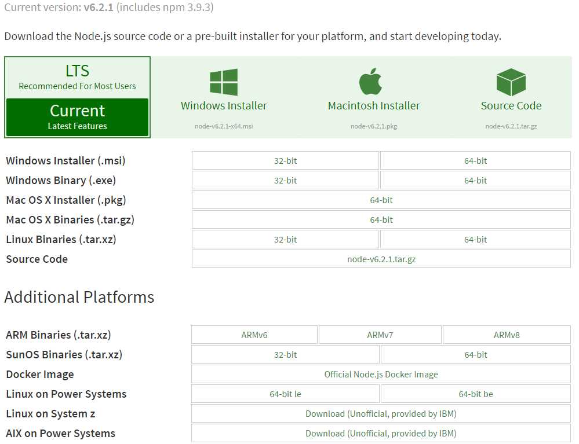Click the Download the Node.js source code sentence
The height and width of the screenshot is (444, 579).
point(253,36)
